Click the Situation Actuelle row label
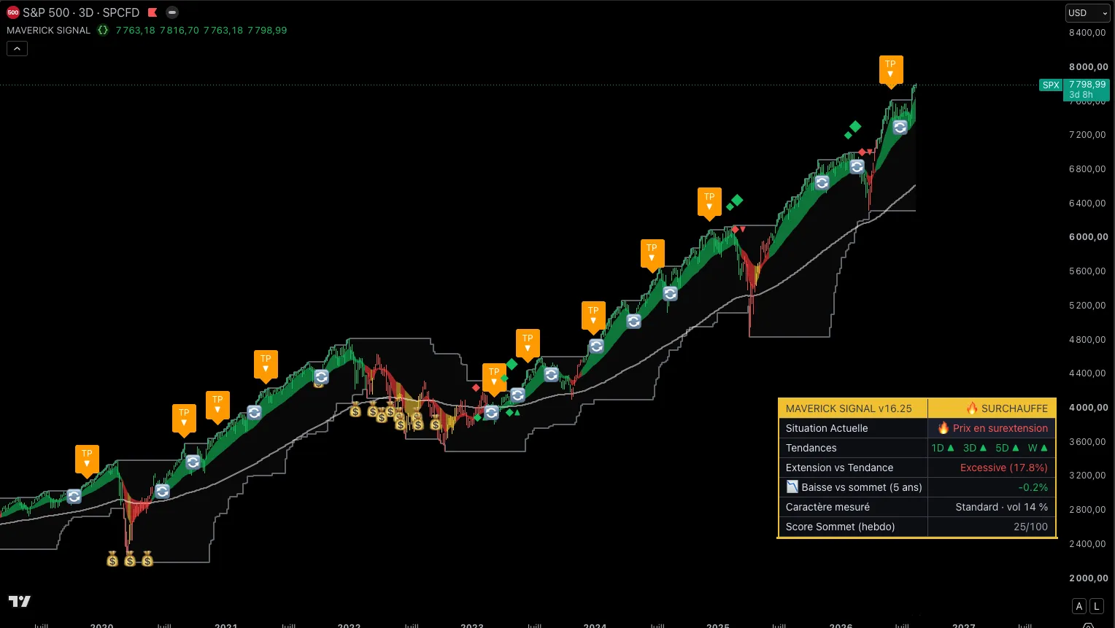This screenshot has height=628, width=1115. point(827,428)
